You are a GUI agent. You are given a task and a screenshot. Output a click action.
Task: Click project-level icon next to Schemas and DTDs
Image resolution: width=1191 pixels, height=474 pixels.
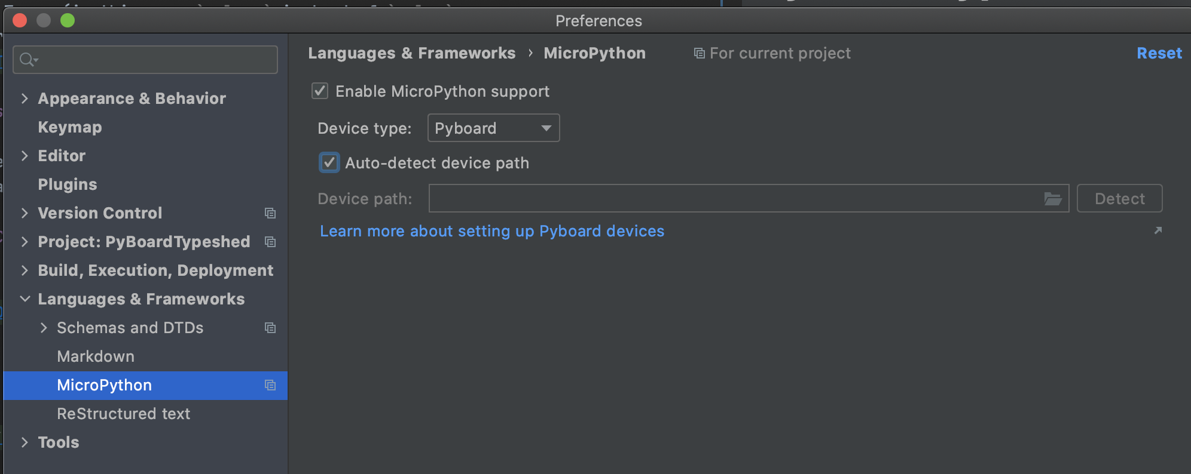[270, 328]
